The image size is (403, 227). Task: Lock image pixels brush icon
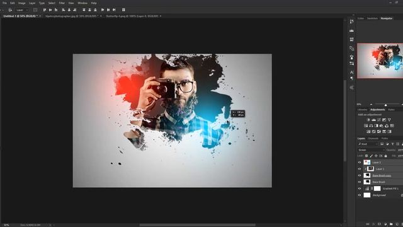coord(372,156)
